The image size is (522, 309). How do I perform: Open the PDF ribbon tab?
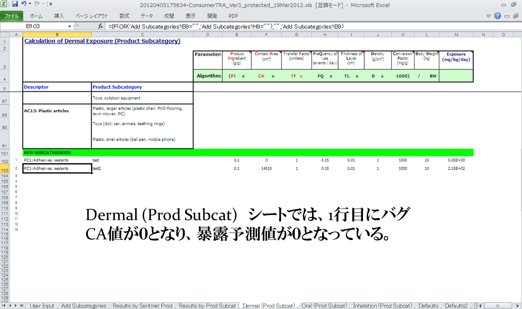pos(234,16)
